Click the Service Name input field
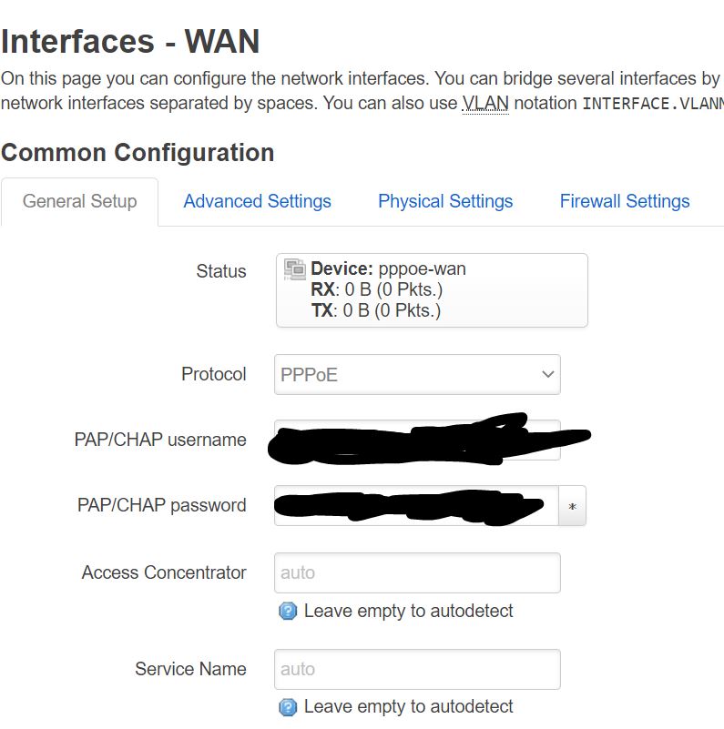 click(x=416, y=668)
